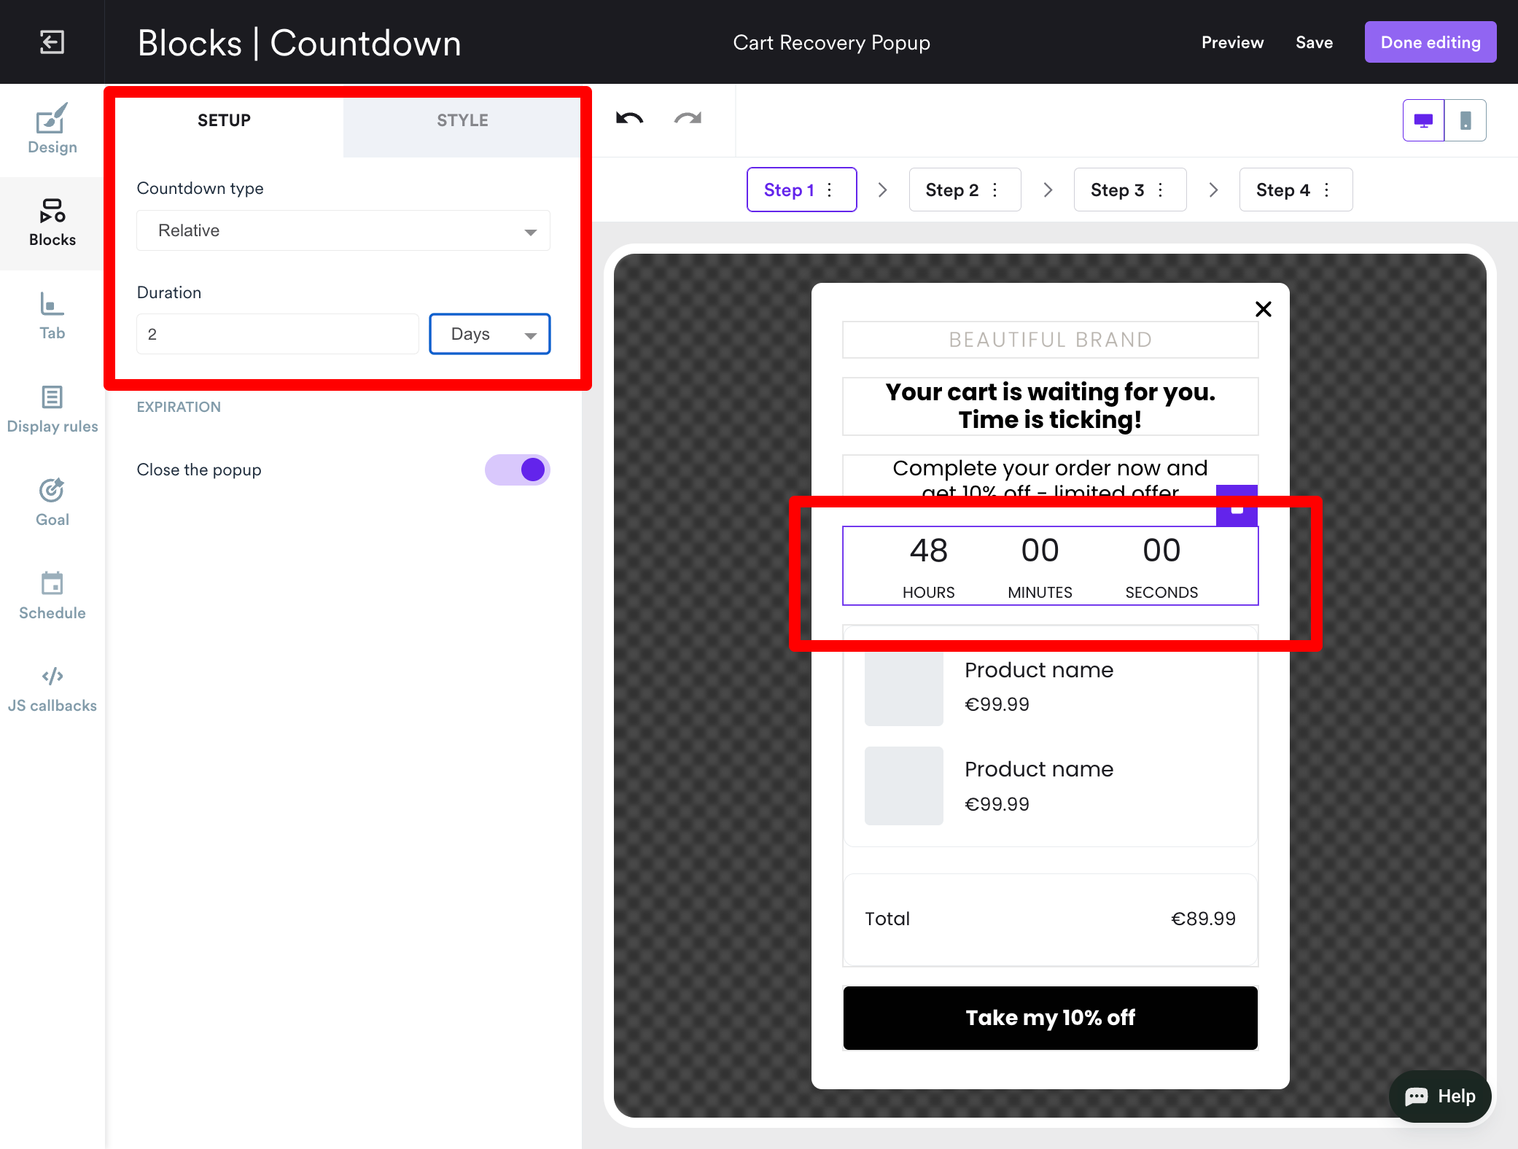
Task: Open the Countdown type dropdown
Action: [x=343, y=231]
